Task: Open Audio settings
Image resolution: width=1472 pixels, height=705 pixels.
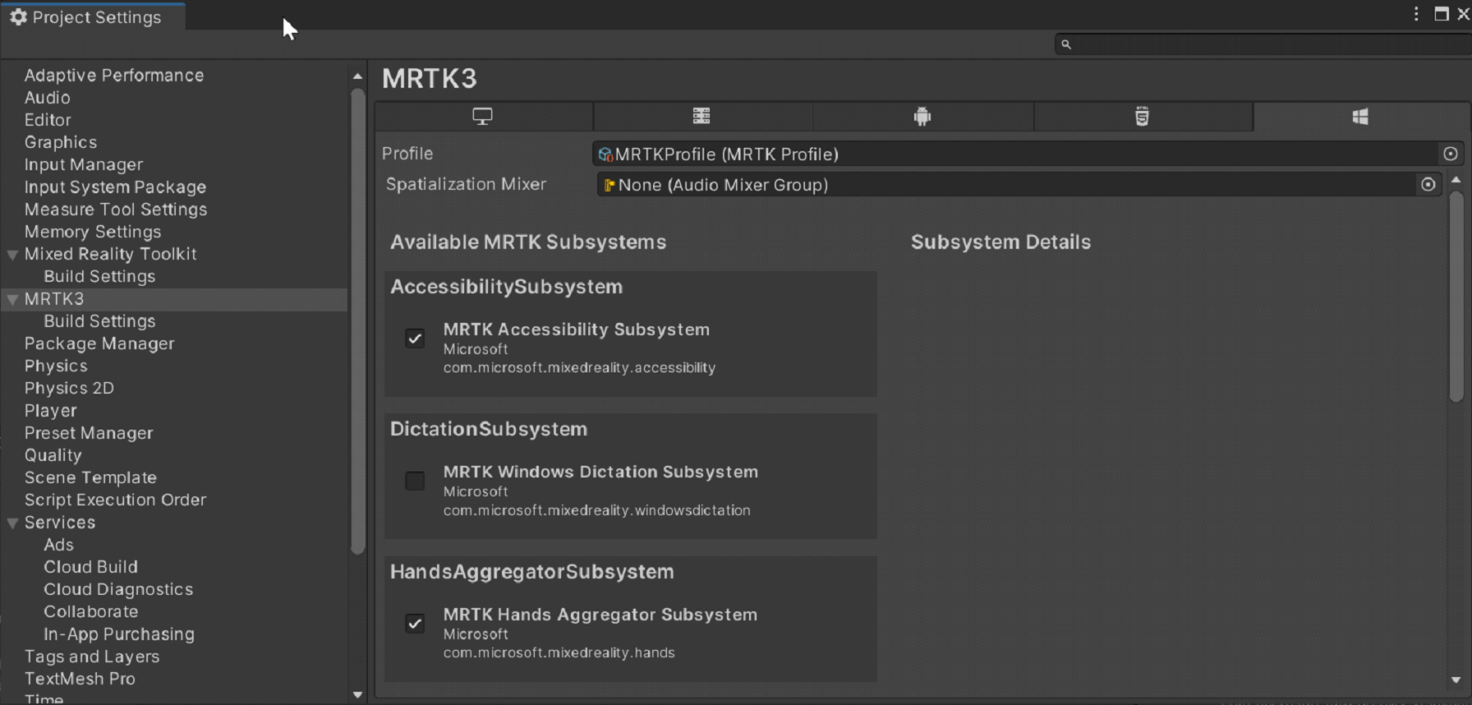Action: 47,98
